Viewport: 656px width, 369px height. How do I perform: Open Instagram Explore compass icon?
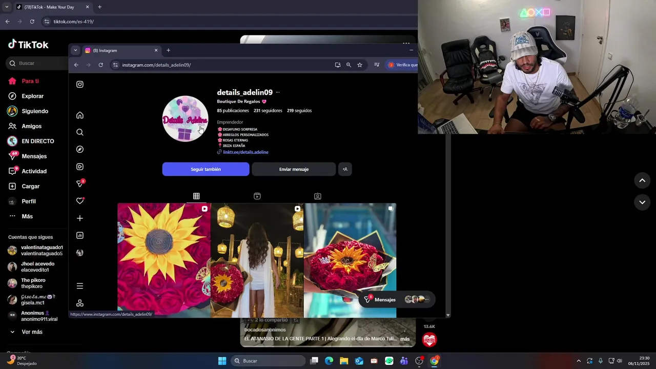point(80,149)
